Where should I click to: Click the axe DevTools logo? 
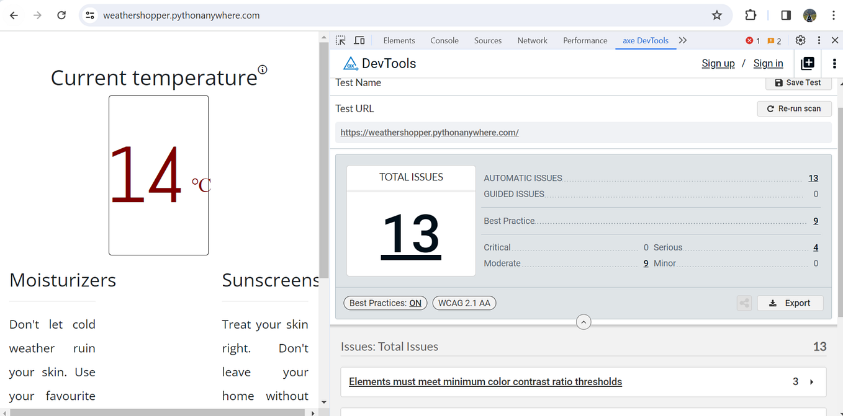(x=351, y=63)
